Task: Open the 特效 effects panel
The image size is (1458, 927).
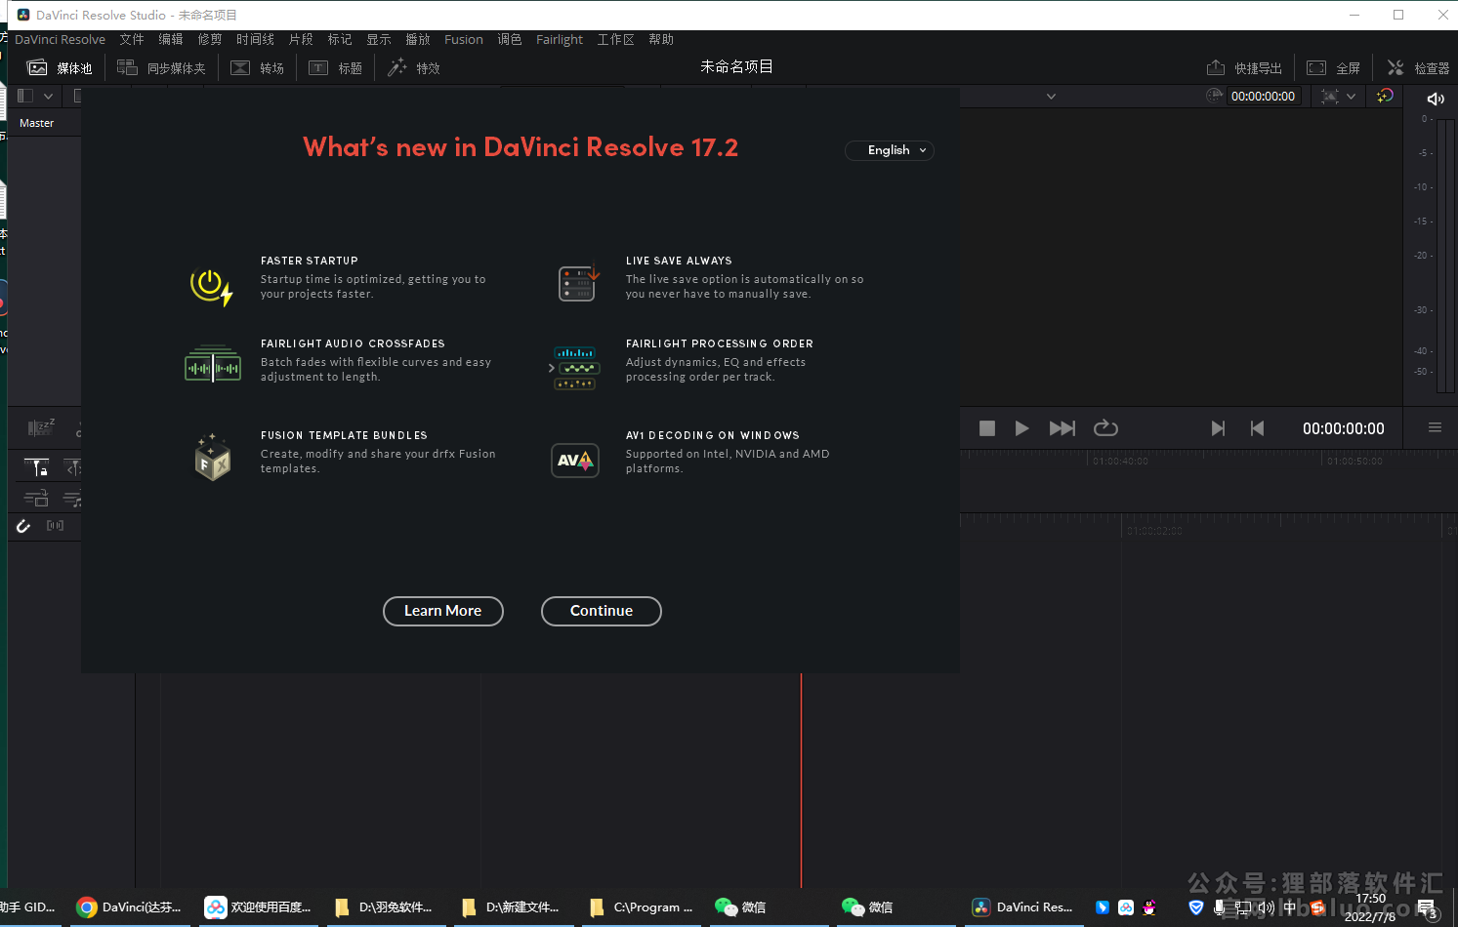Action: point(413,67)
